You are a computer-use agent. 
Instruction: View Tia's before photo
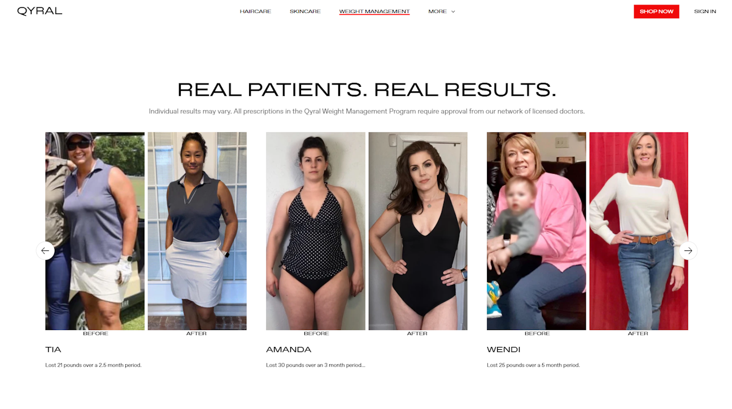(x=95, y=231)
